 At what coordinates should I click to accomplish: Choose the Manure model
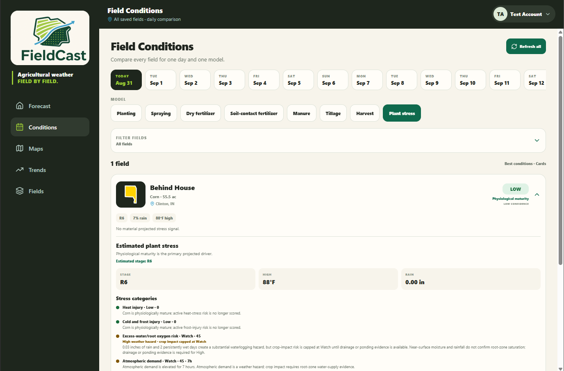click(x=302, y=113)
